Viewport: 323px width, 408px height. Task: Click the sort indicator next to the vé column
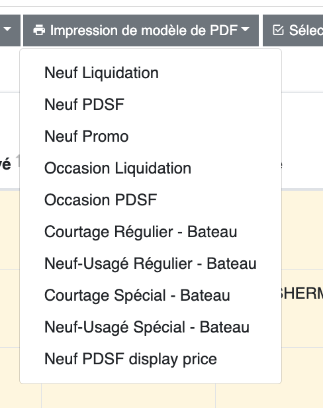pos(17,161)
